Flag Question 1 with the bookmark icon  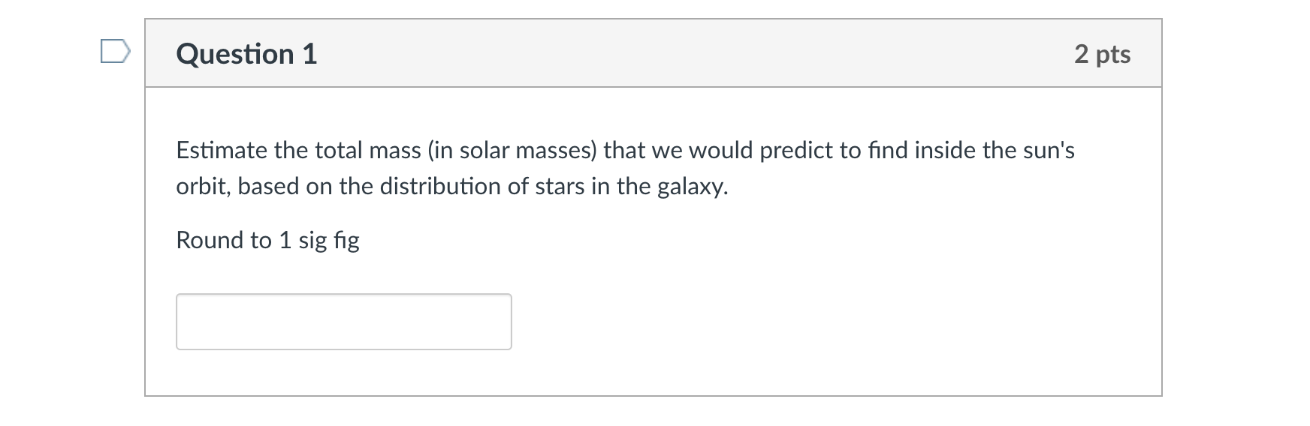[x=116, y=53]
